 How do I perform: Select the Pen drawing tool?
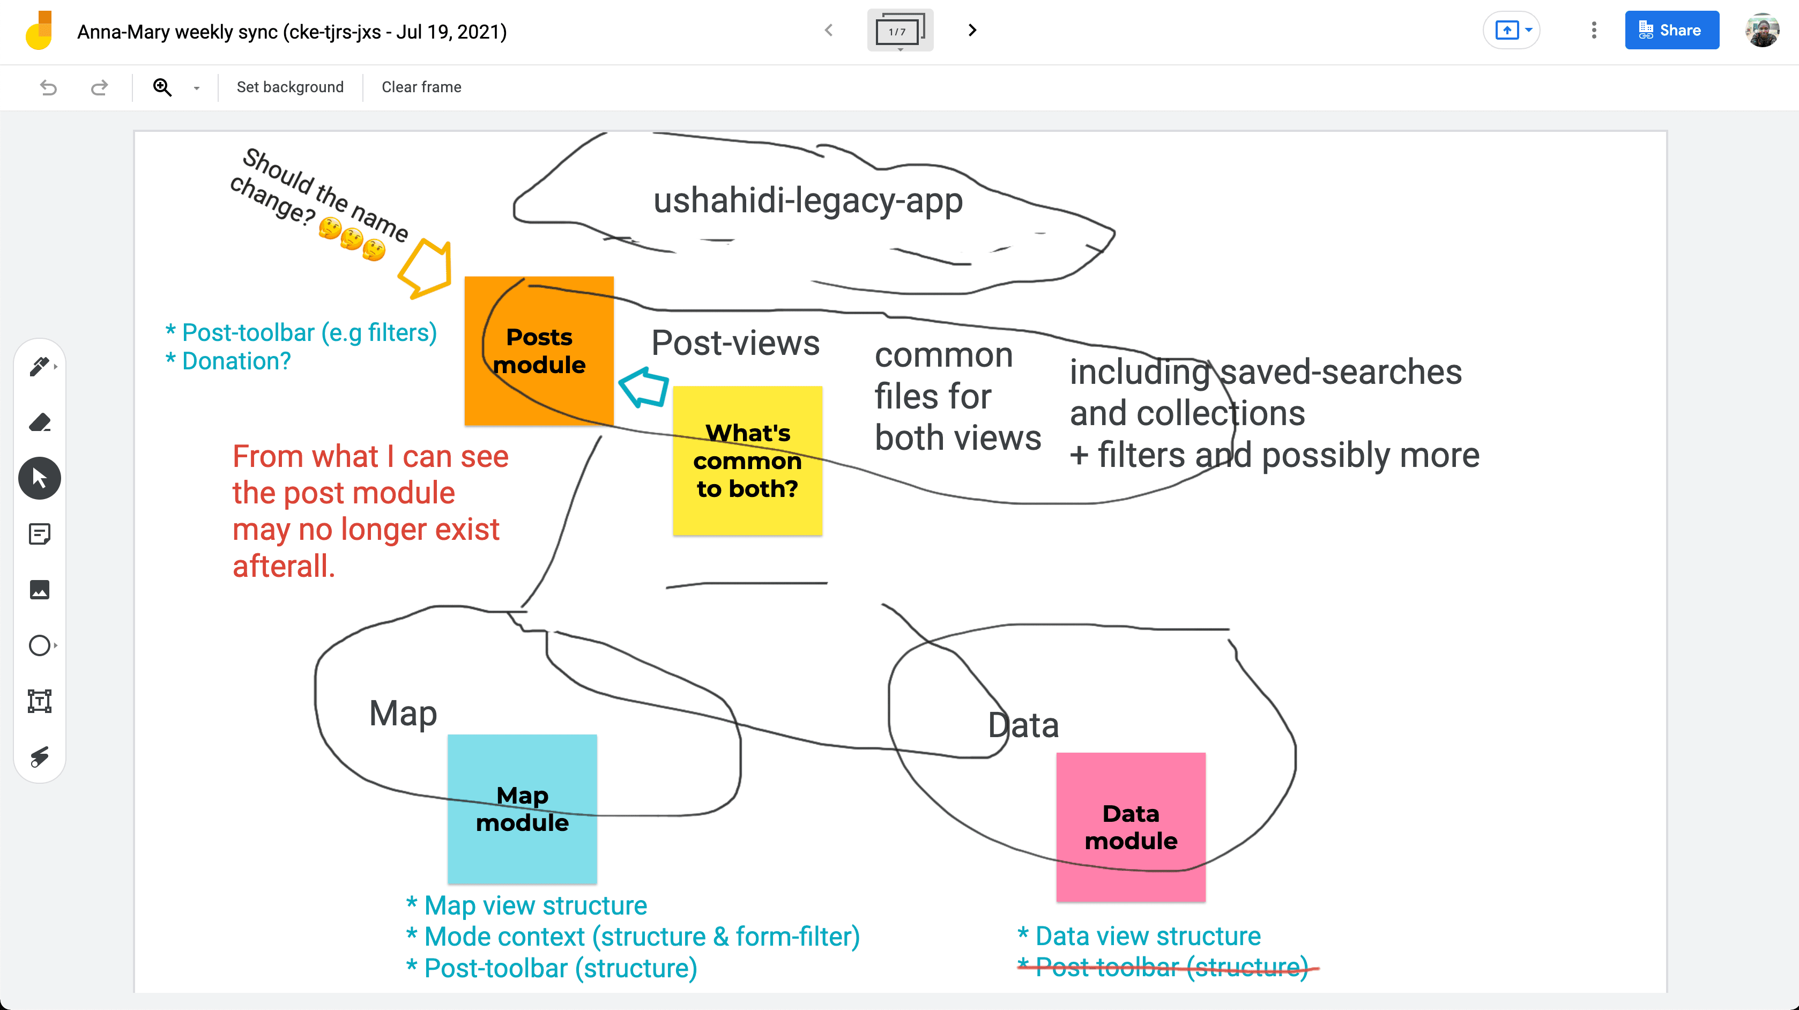[x=39, y=366]
